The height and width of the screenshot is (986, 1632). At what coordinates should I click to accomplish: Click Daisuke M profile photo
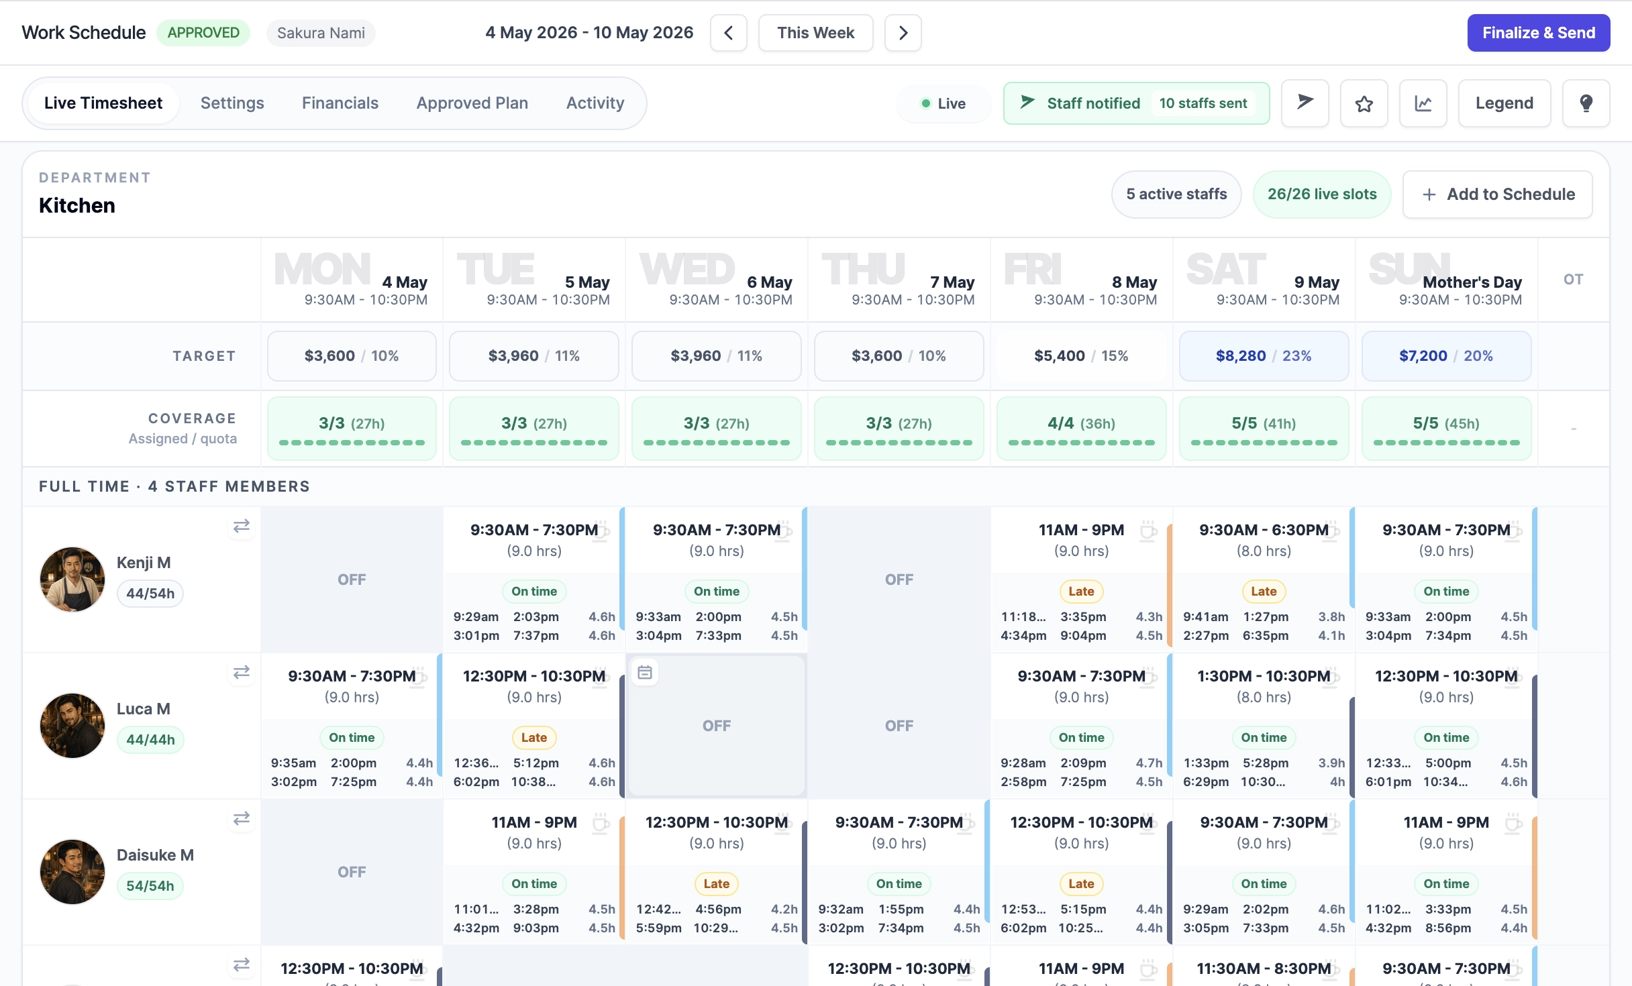(x=72, y=872)
